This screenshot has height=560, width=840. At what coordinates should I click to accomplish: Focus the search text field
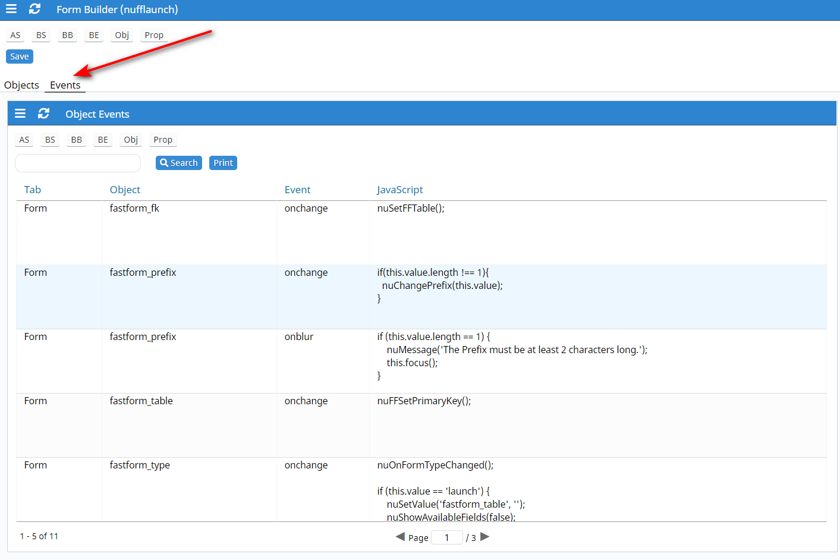click(x=78, y=163)
